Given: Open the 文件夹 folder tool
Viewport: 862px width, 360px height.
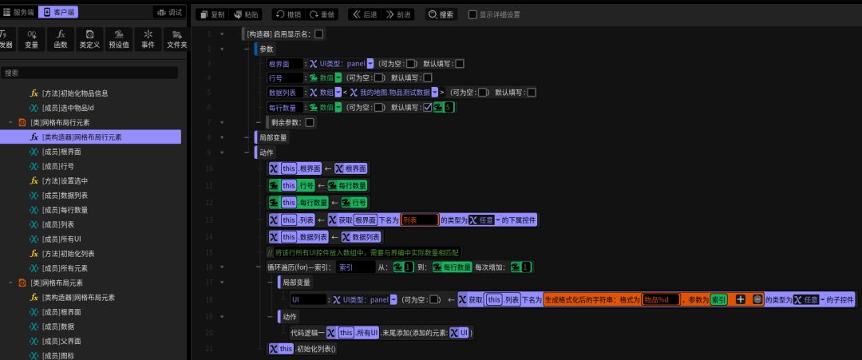Looking at the screenshot, I should [x=177, y=40].
